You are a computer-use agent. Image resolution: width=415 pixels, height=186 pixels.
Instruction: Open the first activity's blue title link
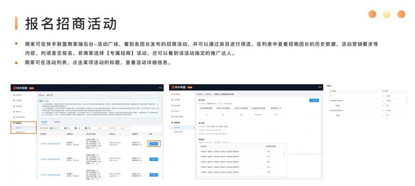pyautogui.click(x=50, y=144)
